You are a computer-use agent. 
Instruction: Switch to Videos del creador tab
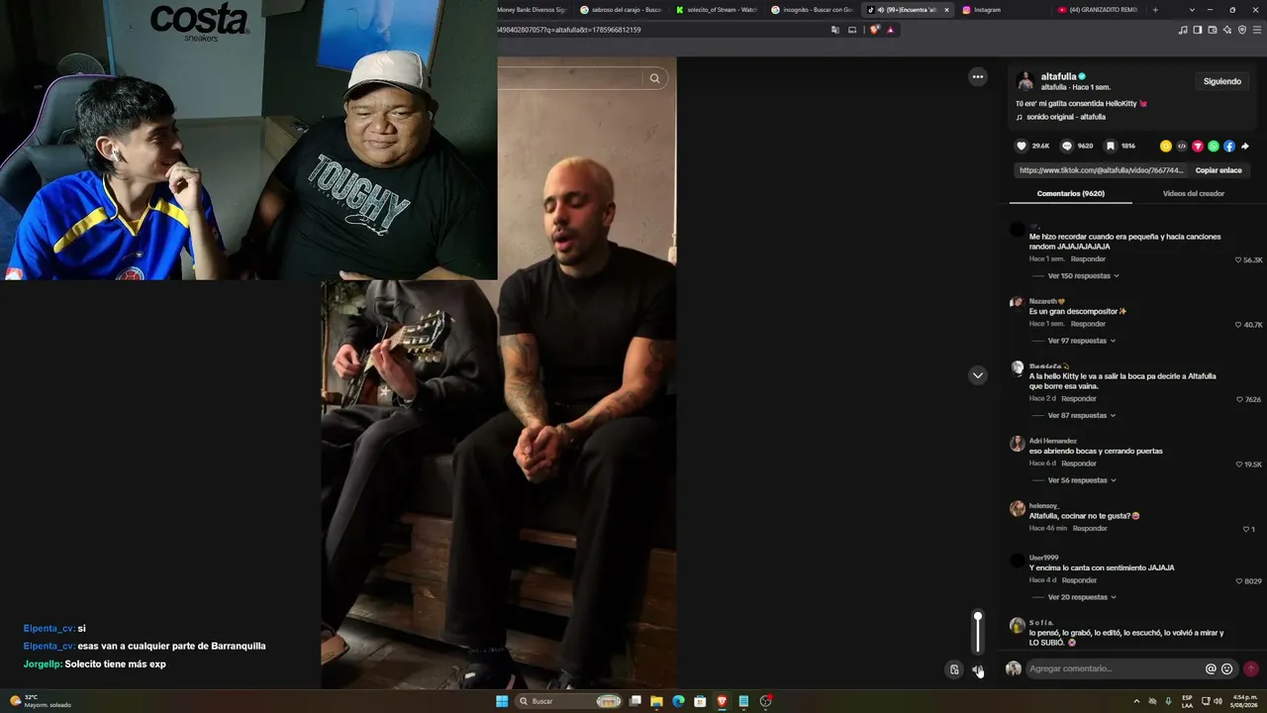(x=1193, y=193)
